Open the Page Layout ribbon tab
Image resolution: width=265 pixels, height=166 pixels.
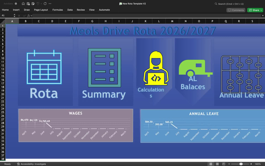[41, 10]
